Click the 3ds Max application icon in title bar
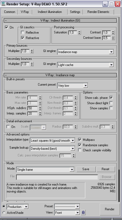This screenshot has height=220, width=122. [x=3, y=4]
